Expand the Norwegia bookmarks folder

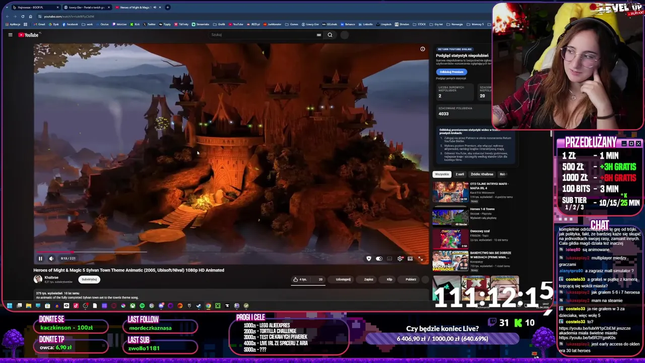[x=455, y=24]
